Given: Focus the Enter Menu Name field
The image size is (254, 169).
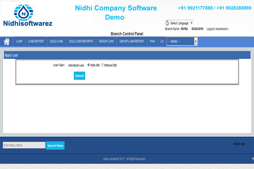Looking at the screenshot, I should 24,145.
